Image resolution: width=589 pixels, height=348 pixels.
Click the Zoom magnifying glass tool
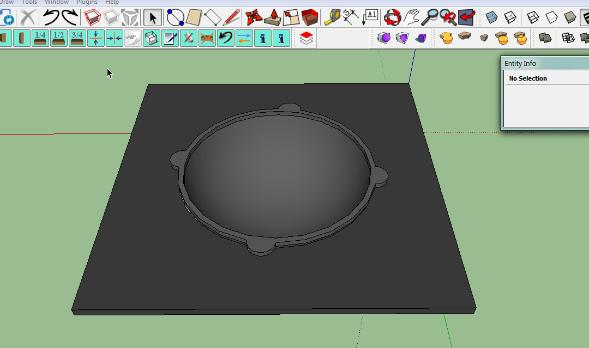click(431, 18)
